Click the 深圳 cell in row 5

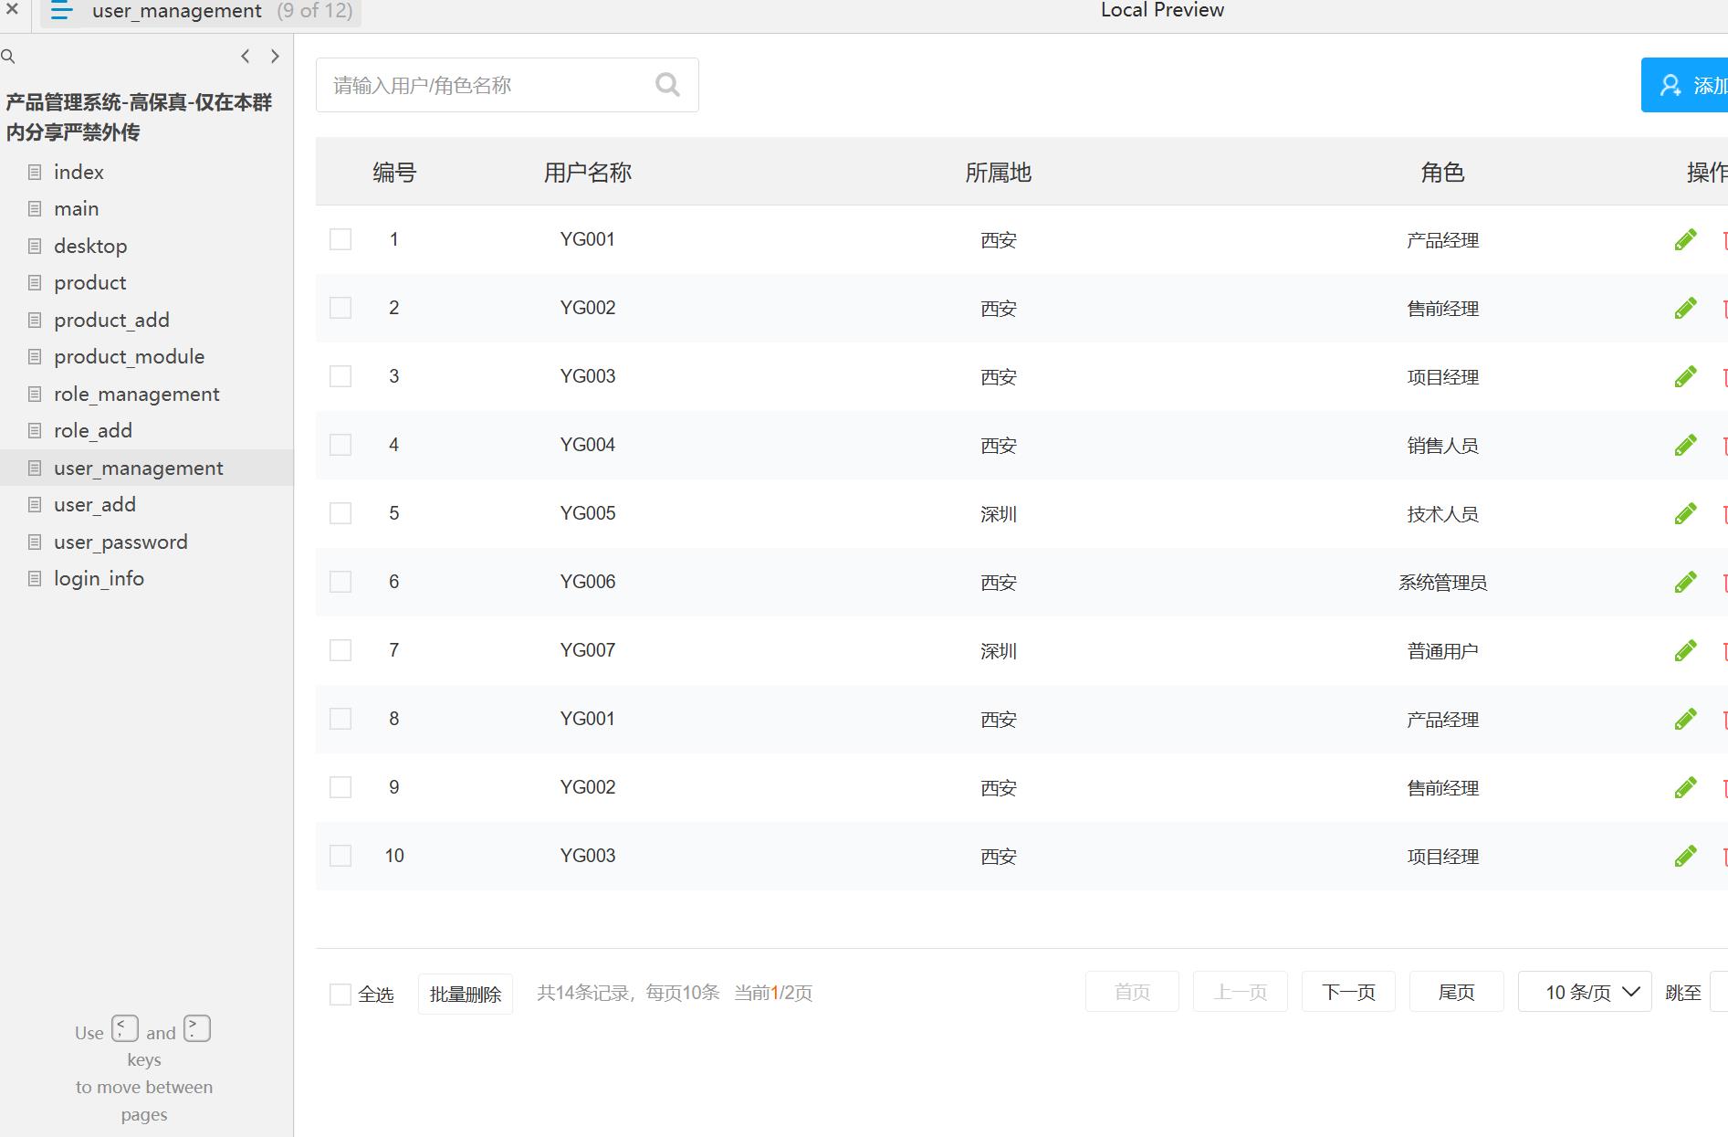(999, 513)
